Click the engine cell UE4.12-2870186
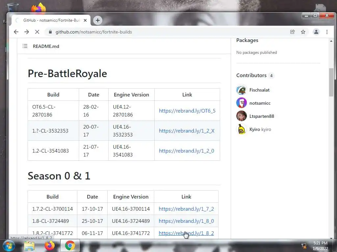 [132, 111]
